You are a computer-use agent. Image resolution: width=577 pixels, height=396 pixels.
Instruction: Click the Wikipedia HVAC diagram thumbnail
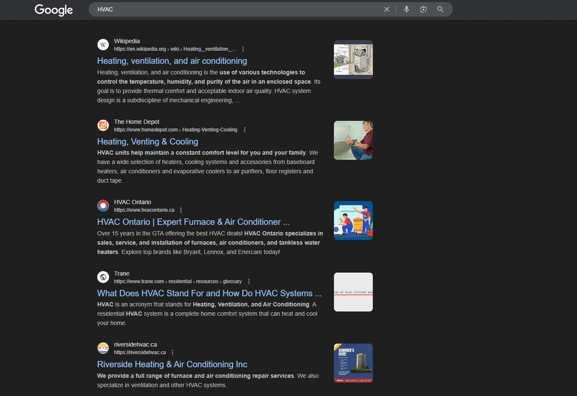pyautogui.click(x=353, y=60)
